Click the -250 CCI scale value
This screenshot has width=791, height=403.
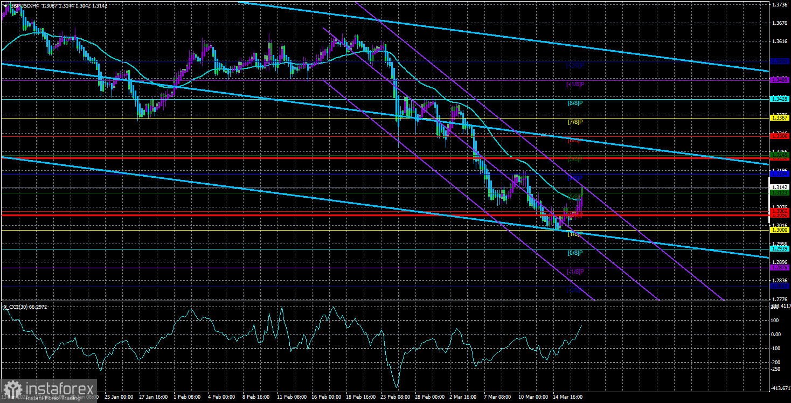(776, 369)
